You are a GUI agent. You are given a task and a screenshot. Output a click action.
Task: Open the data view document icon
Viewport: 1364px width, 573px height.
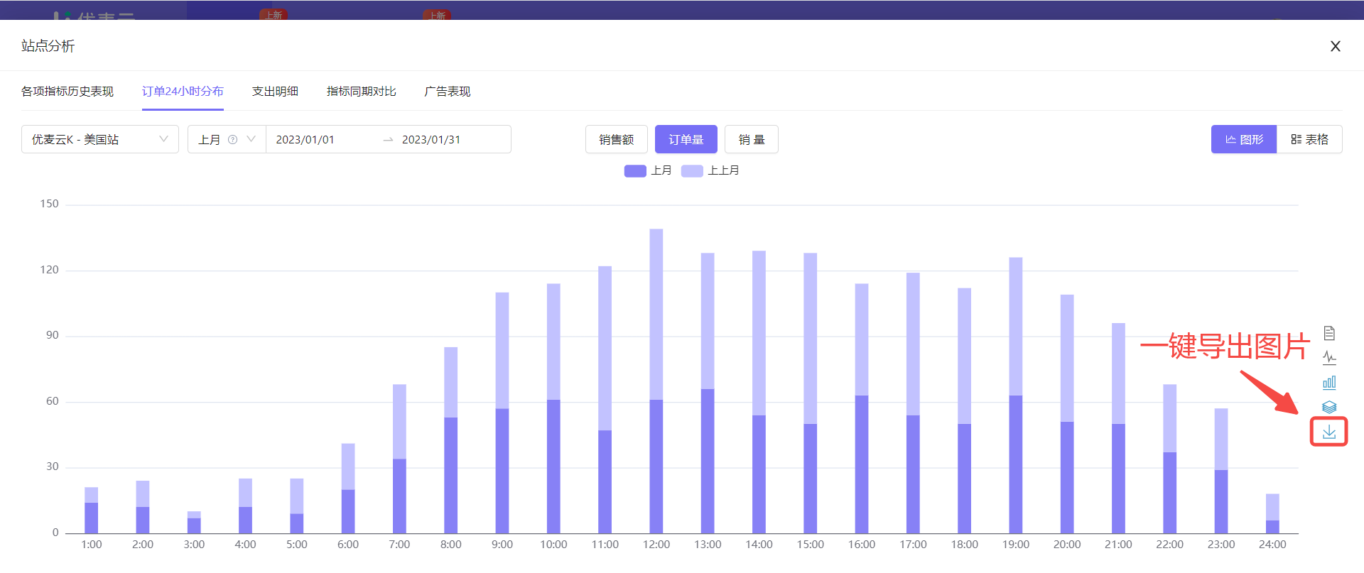click(1329, 333)
